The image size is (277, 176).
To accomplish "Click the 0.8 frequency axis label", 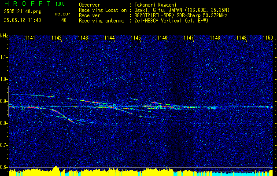I will pyautogui.click(x=4, y=123).
